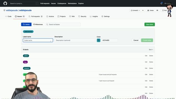Click the Label preview badge
Screen dimensions: 176x99
(28, 32)
